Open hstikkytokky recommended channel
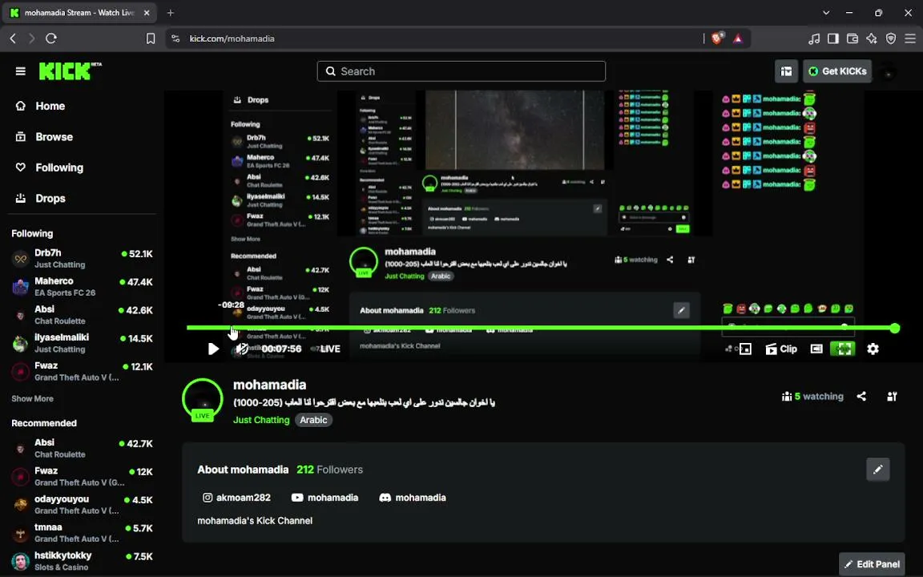This screenshot has width=923, height=577. (x=82, y=561)
